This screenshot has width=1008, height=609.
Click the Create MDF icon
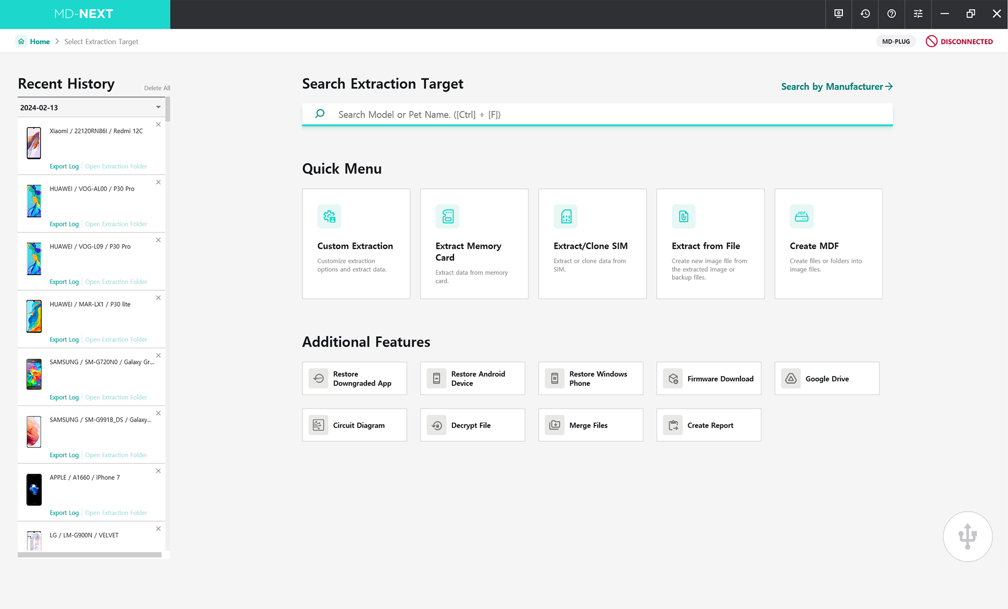click(802, 216)
